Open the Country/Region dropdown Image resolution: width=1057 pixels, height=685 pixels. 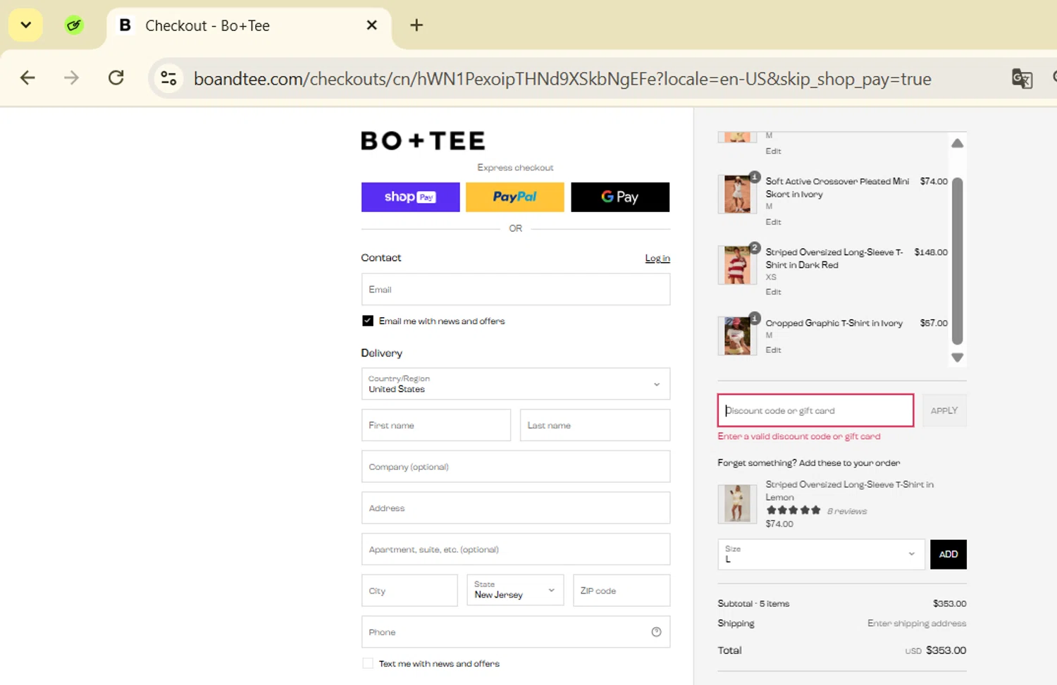[x=515, y=384]
